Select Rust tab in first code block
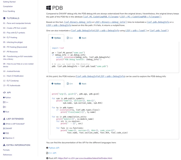The image size is (181, 160). point(83,38)
